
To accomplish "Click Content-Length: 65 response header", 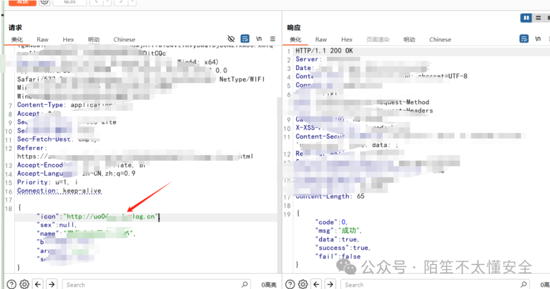I will pos(329,196).
